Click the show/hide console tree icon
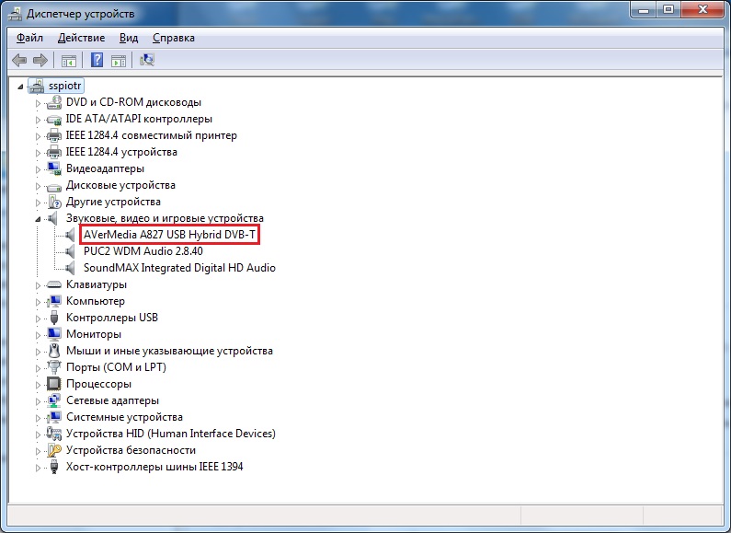 [x=68, y=61]
